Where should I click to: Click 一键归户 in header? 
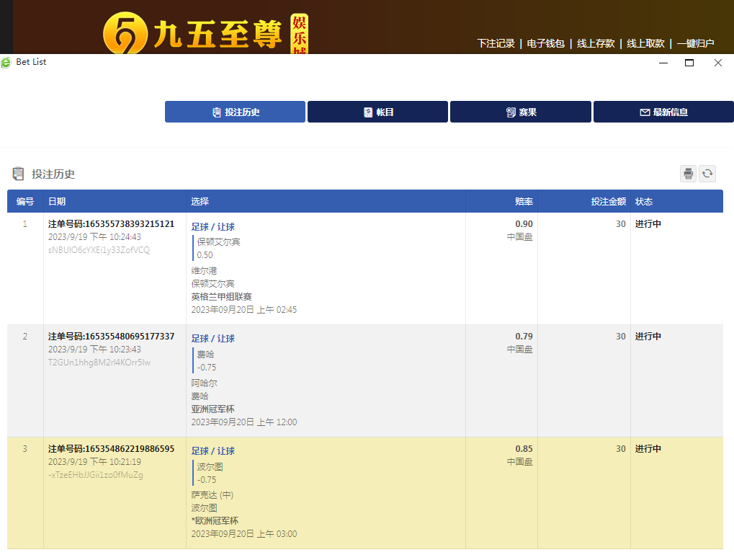(x=695, y=43)
